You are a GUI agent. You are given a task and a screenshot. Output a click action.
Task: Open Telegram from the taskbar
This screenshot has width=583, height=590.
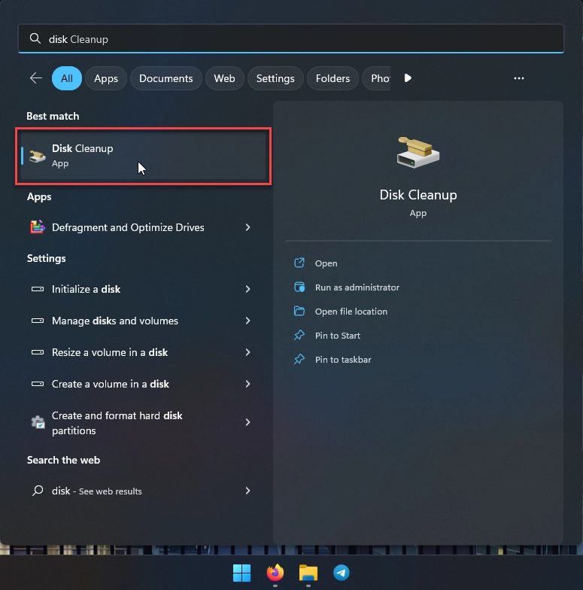(x=342, y=573)
